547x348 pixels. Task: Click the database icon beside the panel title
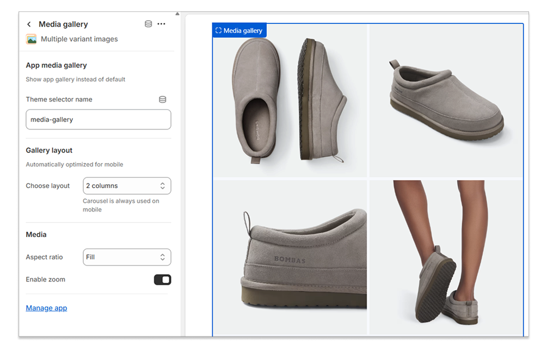point(148,24)
